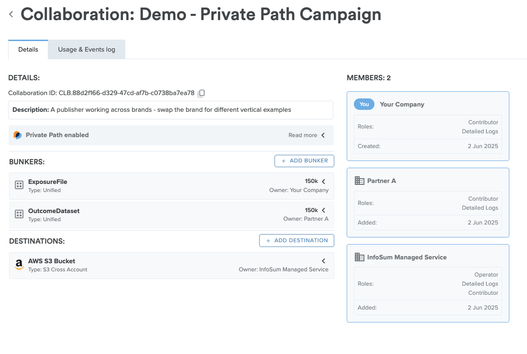Click 'Type: S3 Cross Account' text

point(58,270)
